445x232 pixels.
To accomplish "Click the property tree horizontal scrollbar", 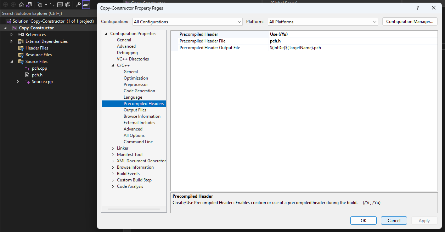I will pyautogui.click(x=133, y=209).
